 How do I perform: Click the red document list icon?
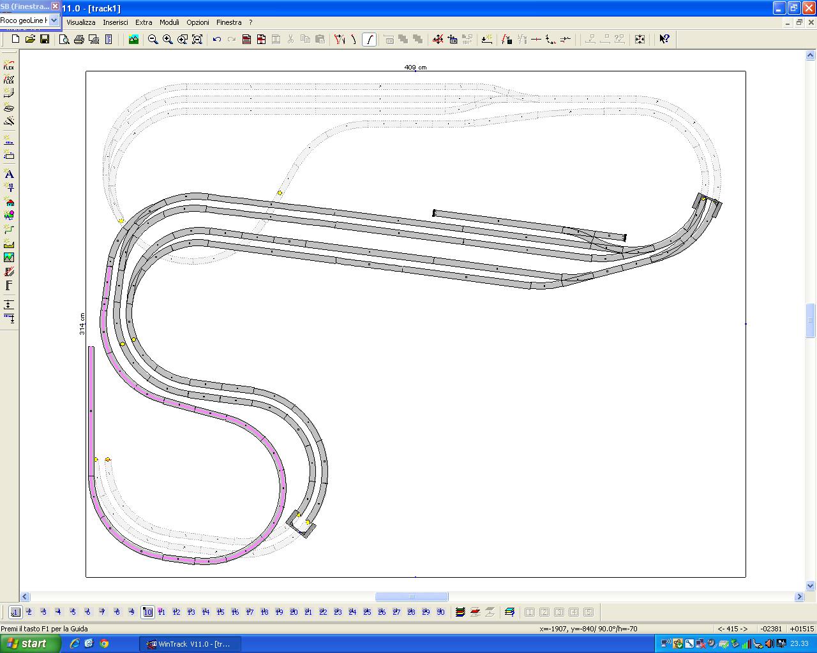click(x=246, y=39)
